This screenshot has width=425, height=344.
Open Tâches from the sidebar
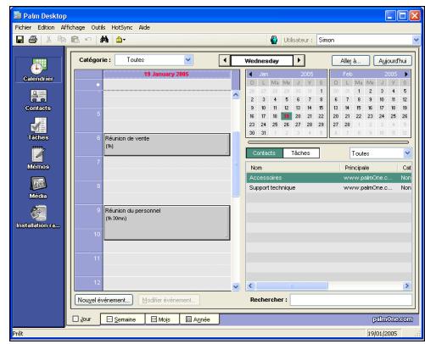pos(38,129)
